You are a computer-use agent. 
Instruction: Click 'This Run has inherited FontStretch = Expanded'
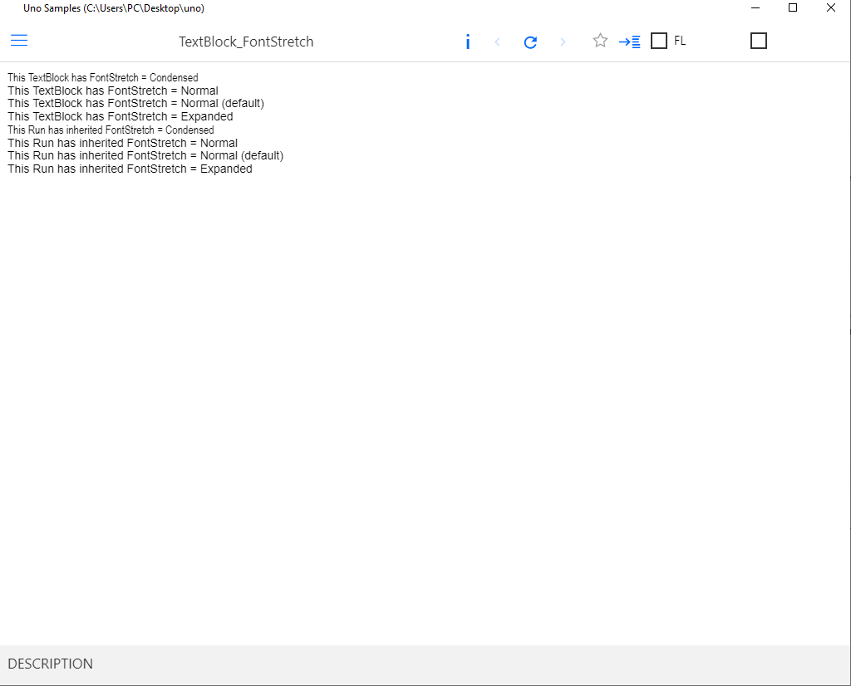[130, 169]
